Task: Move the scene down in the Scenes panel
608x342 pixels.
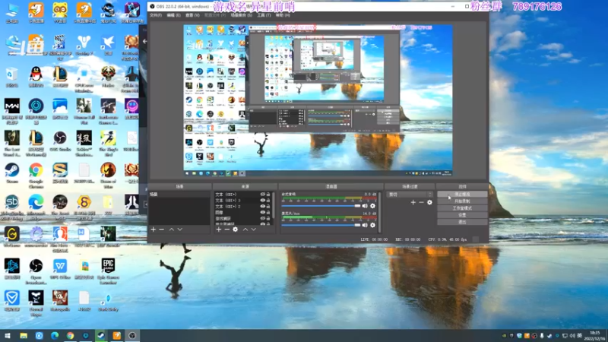Action: click(x=179, y=230)
